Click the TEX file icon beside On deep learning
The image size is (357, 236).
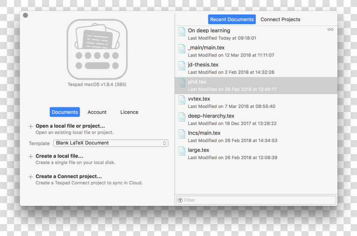click(182, 31)
